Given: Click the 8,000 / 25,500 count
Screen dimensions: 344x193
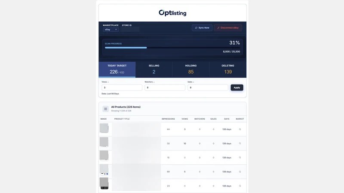Looking at the screenshot, I should [x=231, y=51].
